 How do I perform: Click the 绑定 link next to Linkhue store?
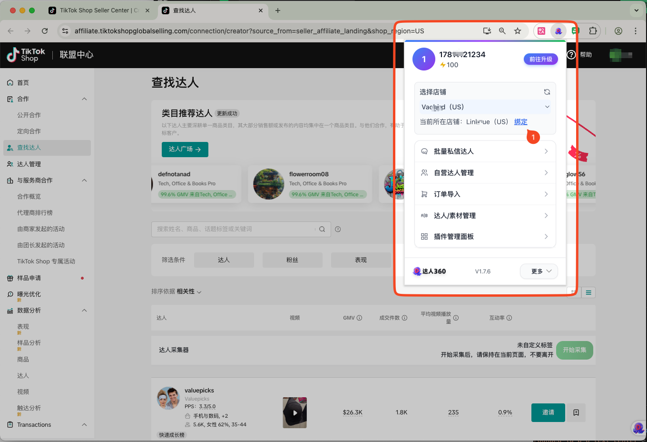(x=520, y=121)
